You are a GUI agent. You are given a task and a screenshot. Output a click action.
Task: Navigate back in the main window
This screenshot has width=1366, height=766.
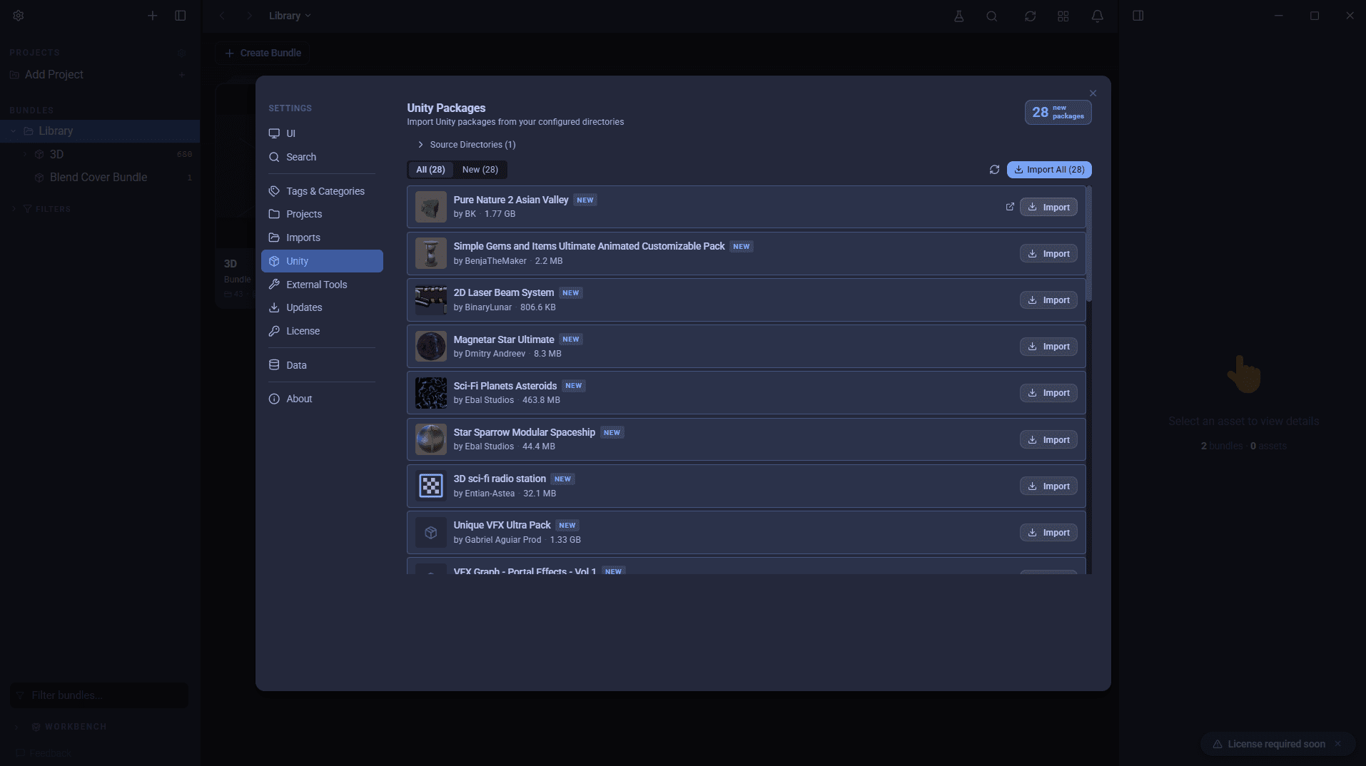(223, 16)
